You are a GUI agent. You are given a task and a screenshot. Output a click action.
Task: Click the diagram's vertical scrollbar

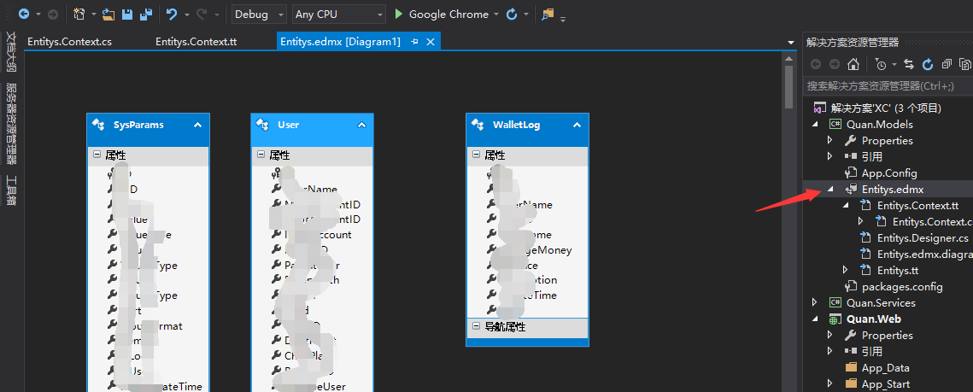point(789,85)
